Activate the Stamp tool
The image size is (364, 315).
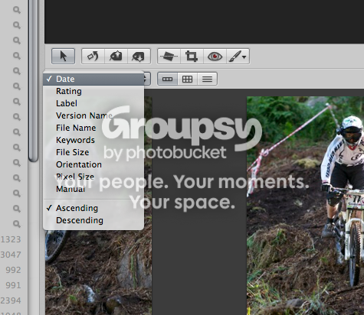click(139, 56)
